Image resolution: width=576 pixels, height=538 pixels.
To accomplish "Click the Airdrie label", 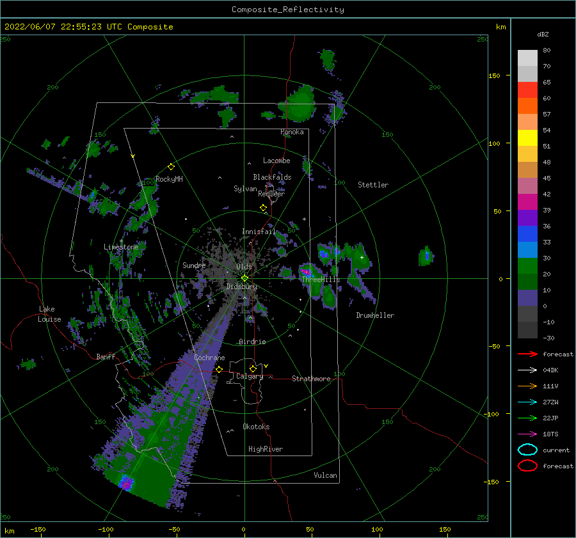I will tap(252, 342).
